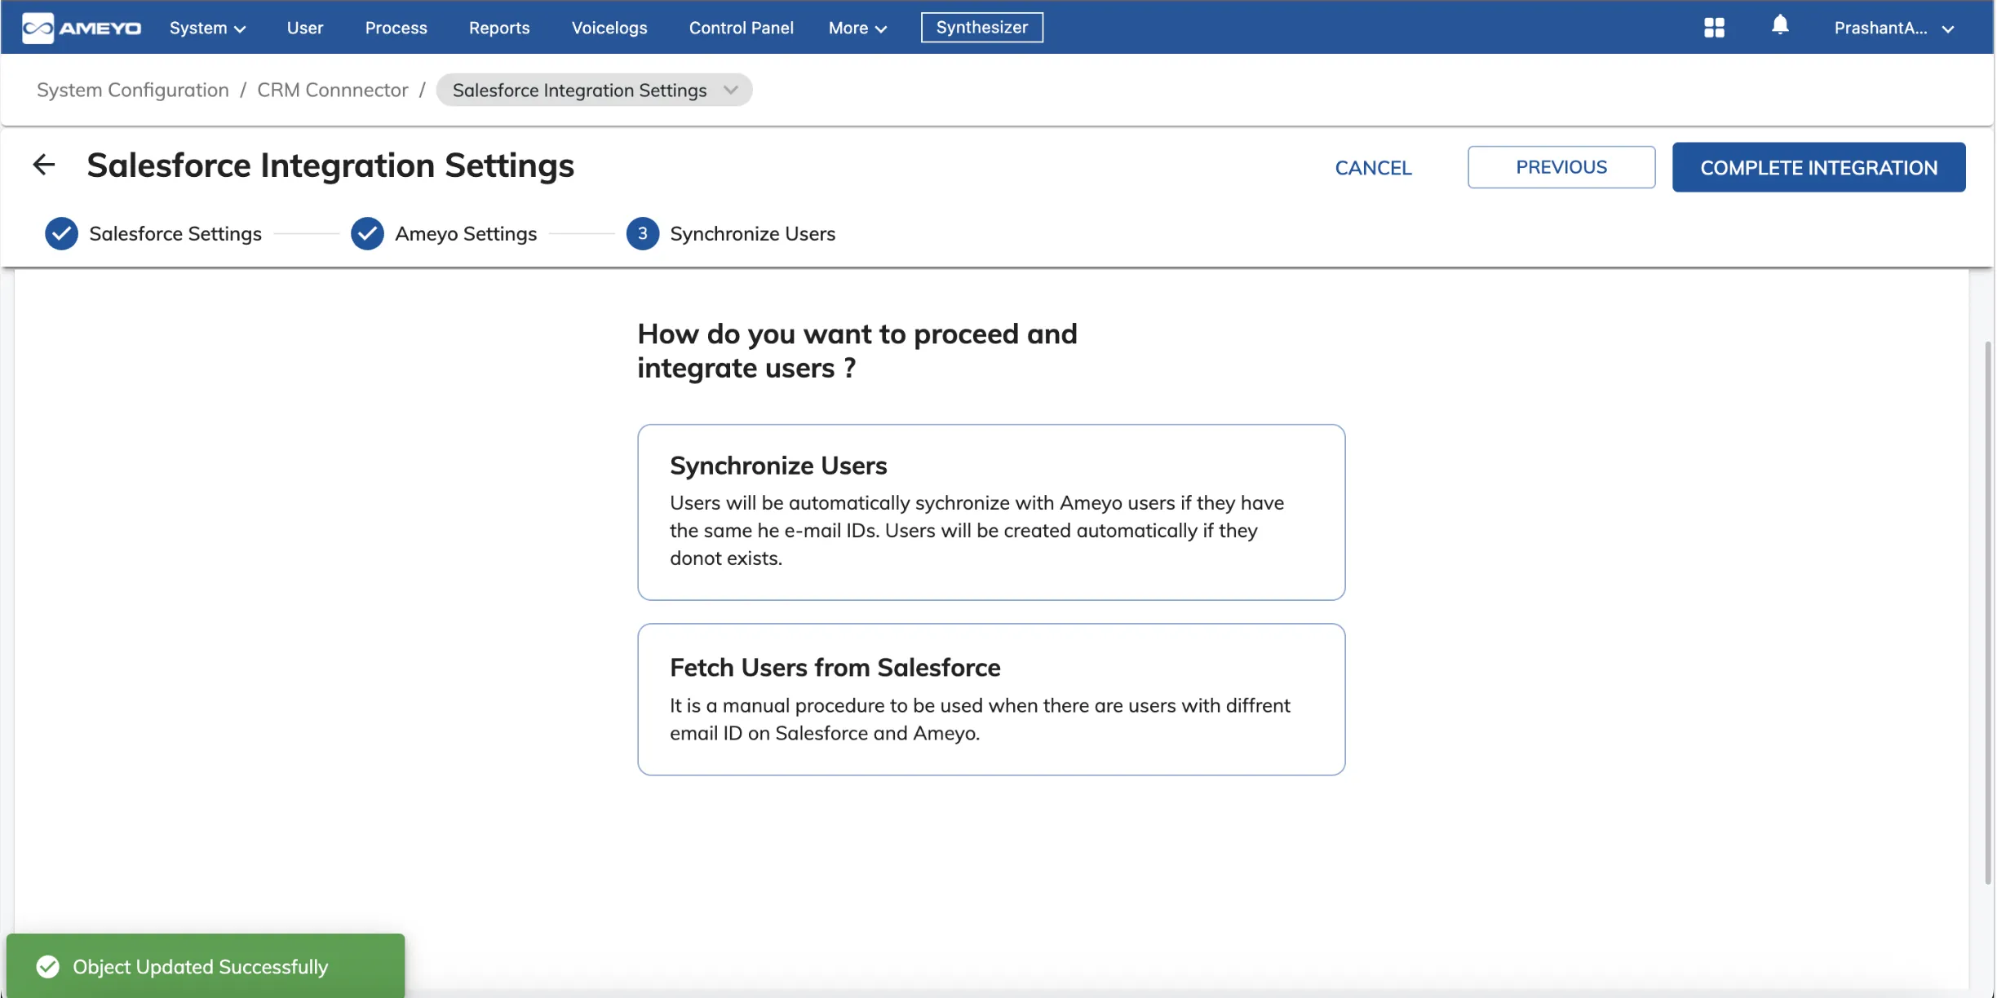Expand the System menu
Image resolution: width=1997 pixels, height=998 pixels.
coord(207,28)
